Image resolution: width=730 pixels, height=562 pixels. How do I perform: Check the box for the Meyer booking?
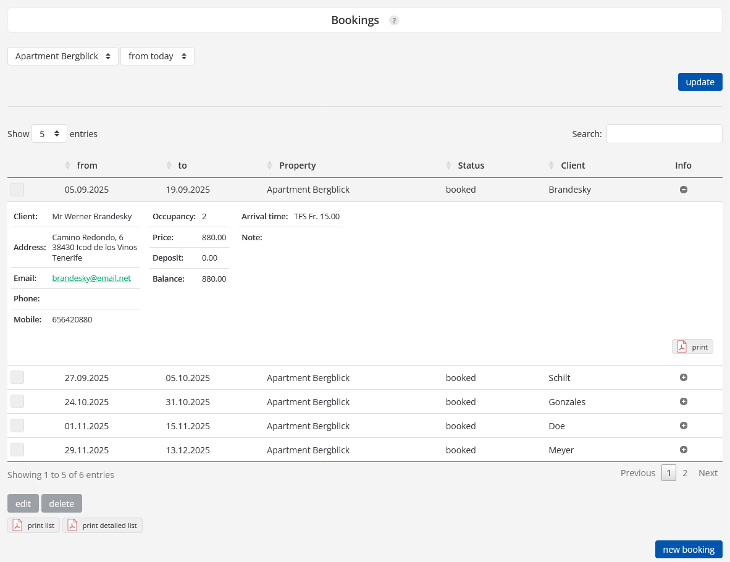coord(17,450)
